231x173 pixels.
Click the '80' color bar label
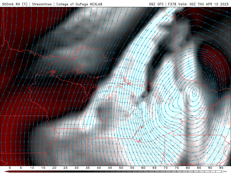click(188, 168)
